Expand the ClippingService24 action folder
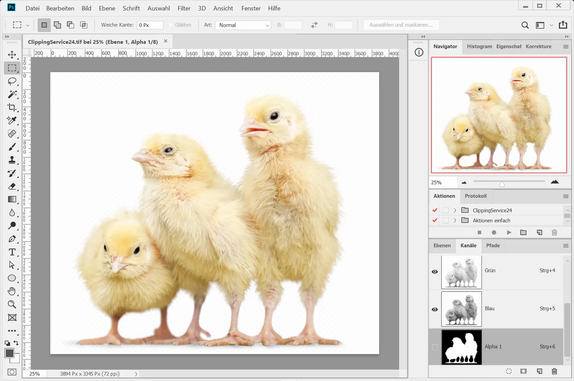 [x=455, y=210]
